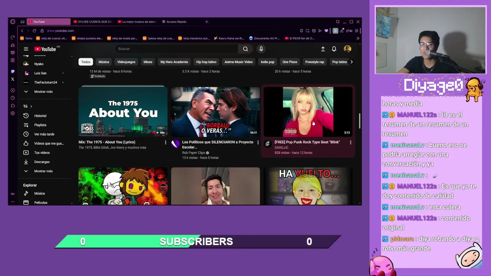The width and height of the screenshot is (491, 276).
Task: Open the Tú section chevron
Action: [31, 106]
